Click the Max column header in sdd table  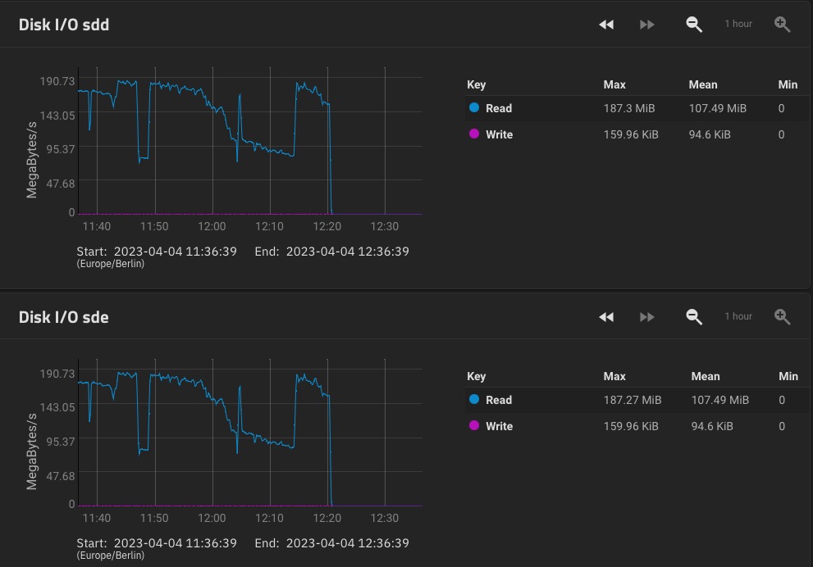614,85
